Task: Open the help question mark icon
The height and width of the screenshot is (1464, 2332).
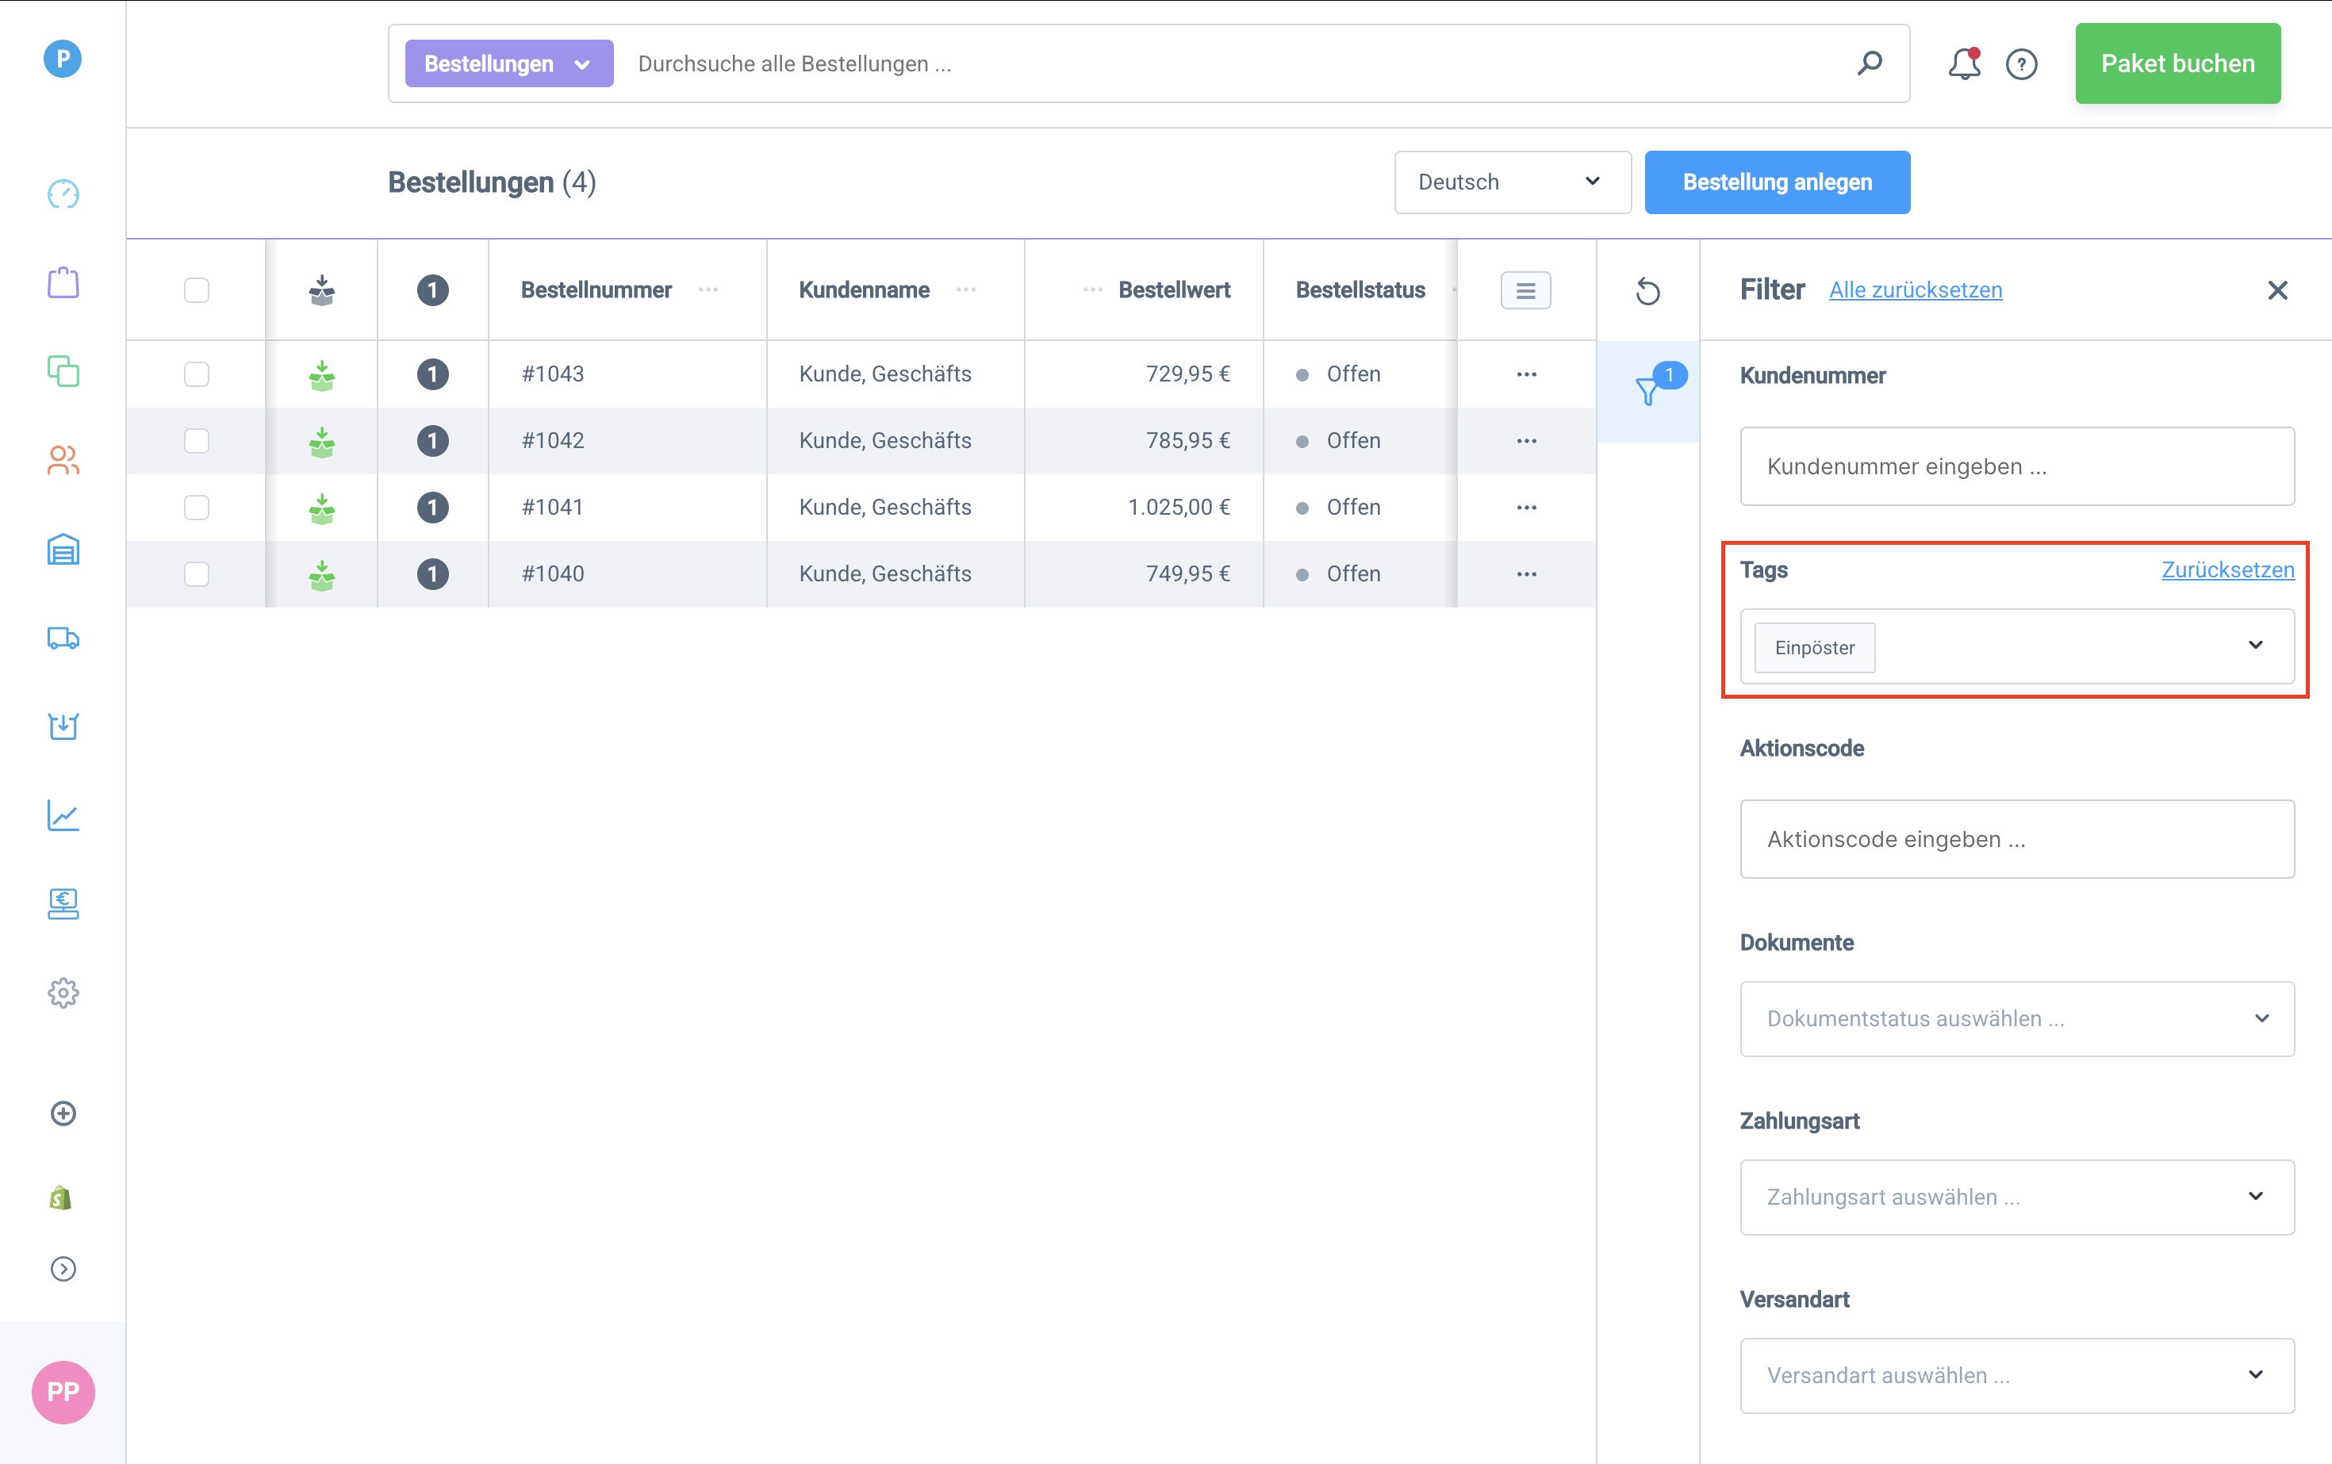Action: tap(2021, 64)
